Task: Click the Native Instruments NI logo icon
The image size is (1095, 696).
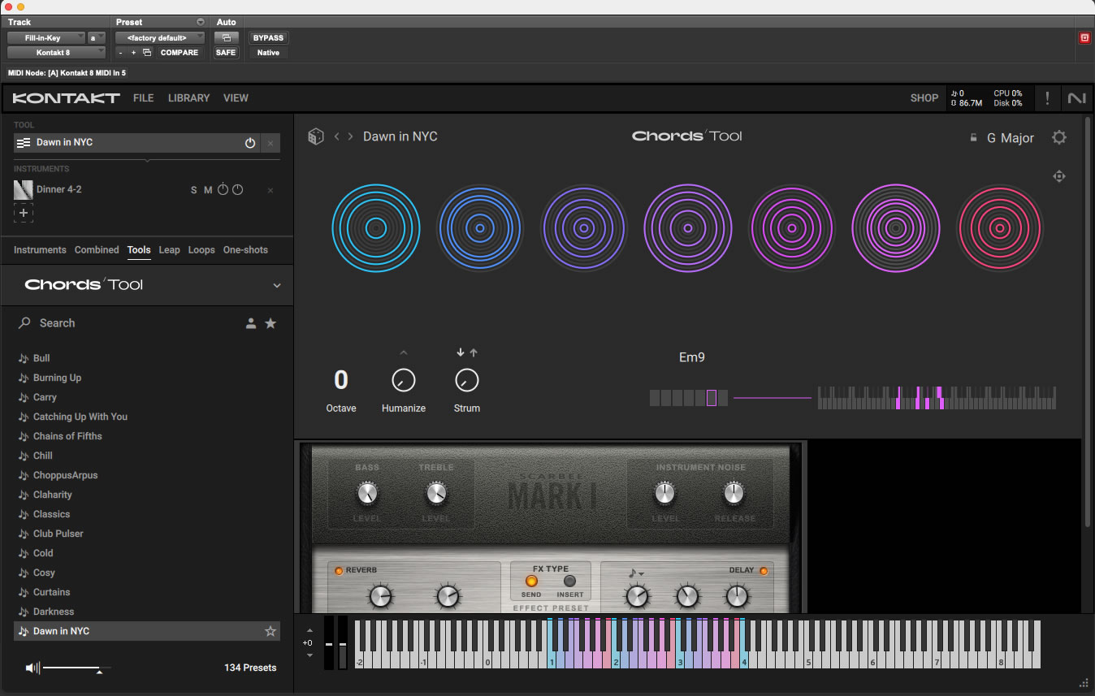Action: (1077, 97)
